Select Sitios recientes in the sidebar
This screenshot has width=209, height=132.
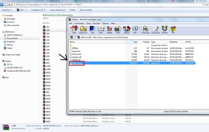point(11,25)
